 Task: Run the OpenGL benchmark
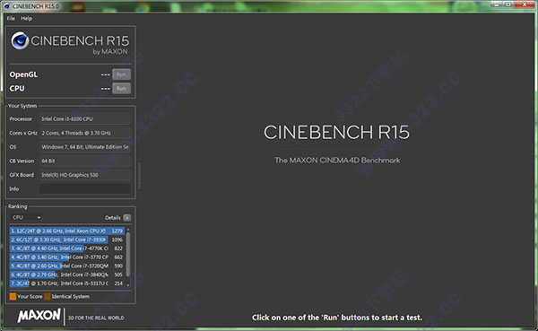pos(121,74)
